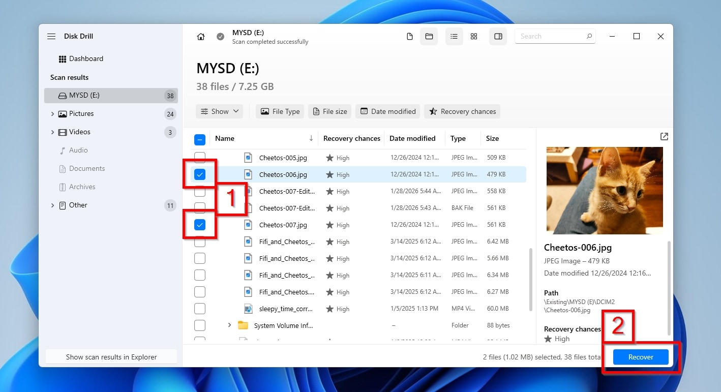Check the 5.66 MB Fifi_and_Cheetos file checkbox
721x392 pixels.
point(200,258)
